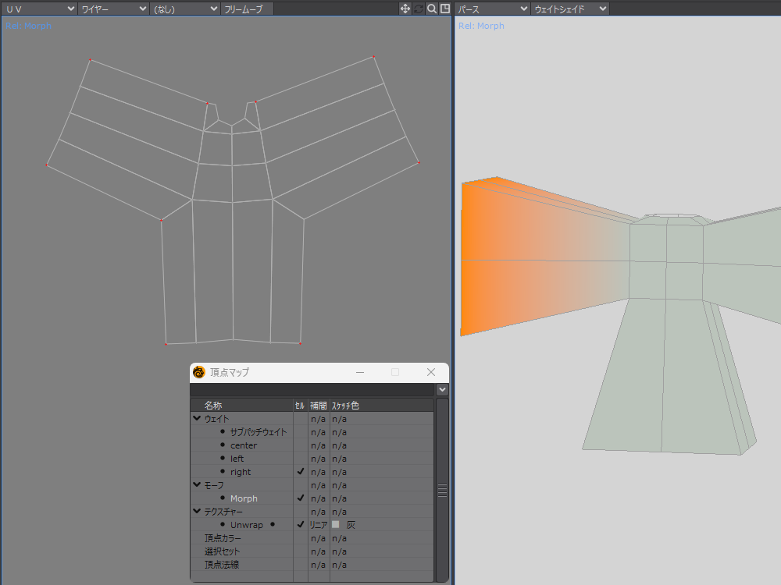Click the viewport move (pan) icon
The image size is (781, 585).
[x=405, y=9]
